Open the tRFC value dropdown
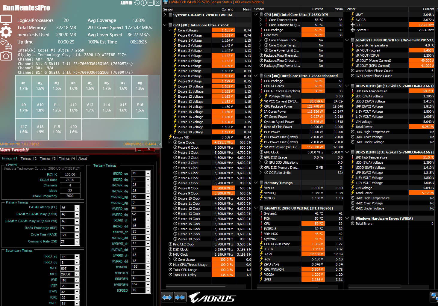 [x=77, y=269]
